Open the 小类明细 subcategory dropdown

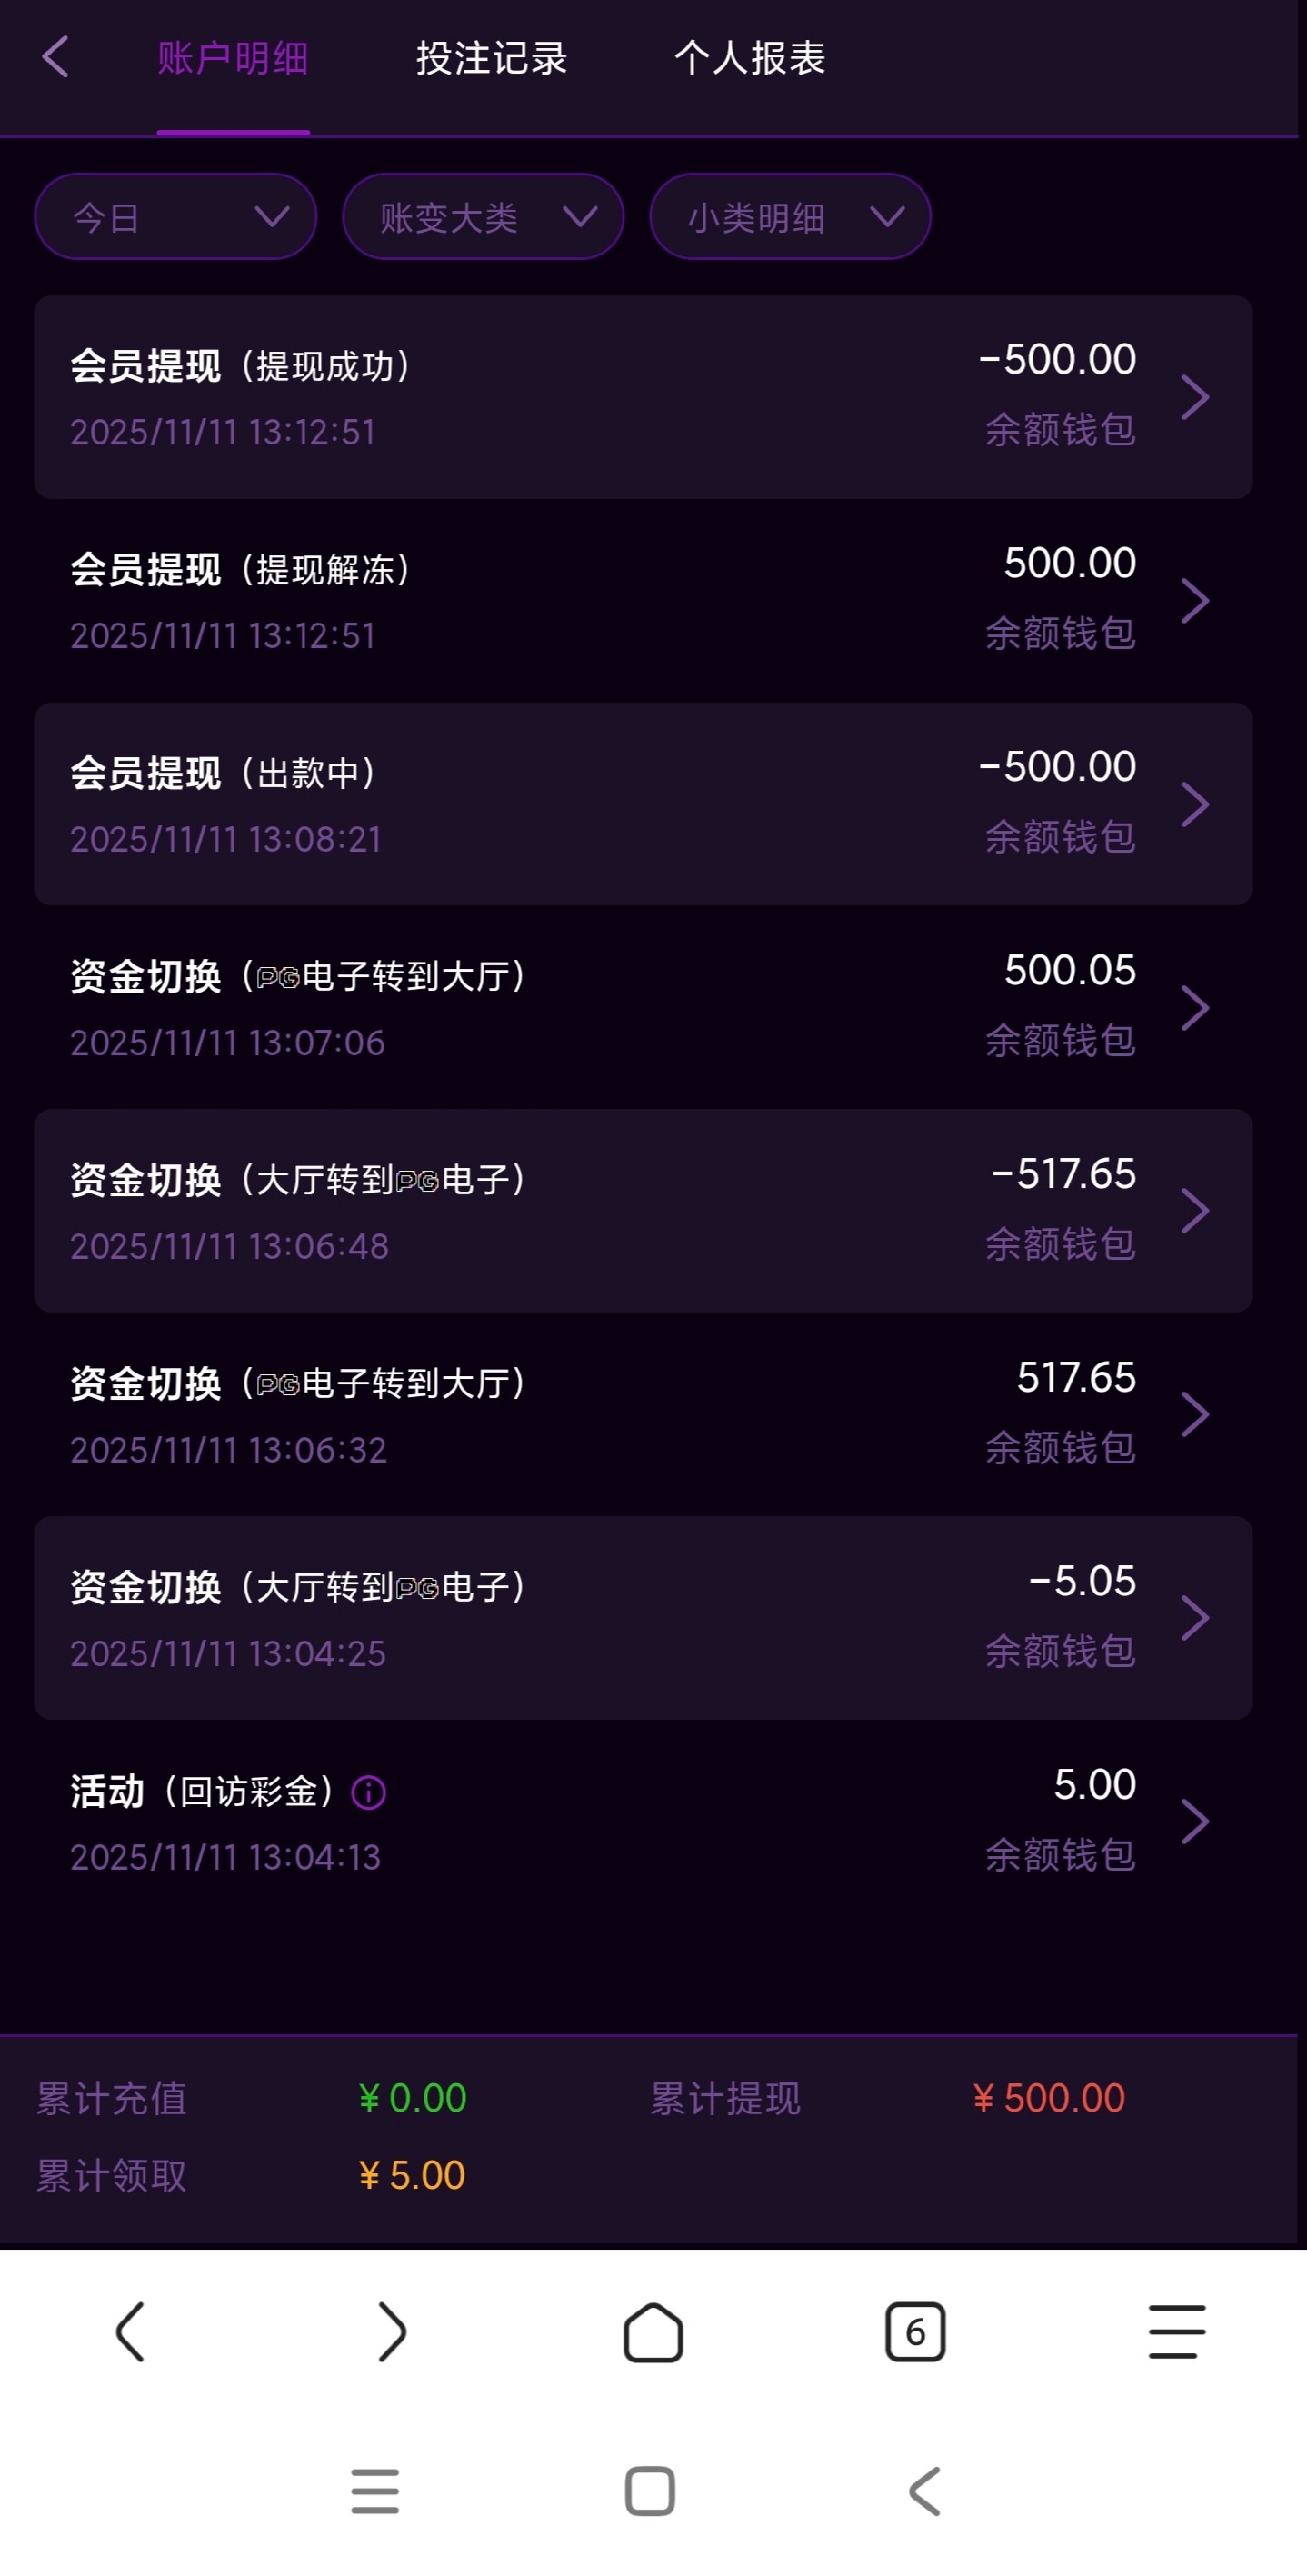click(x=790, y=217)
